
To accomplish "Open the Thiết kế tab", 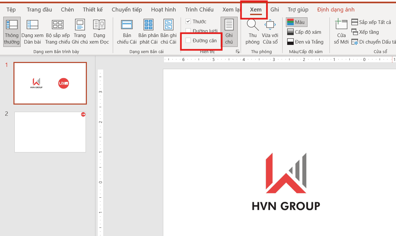I will (x=93, y=10).
